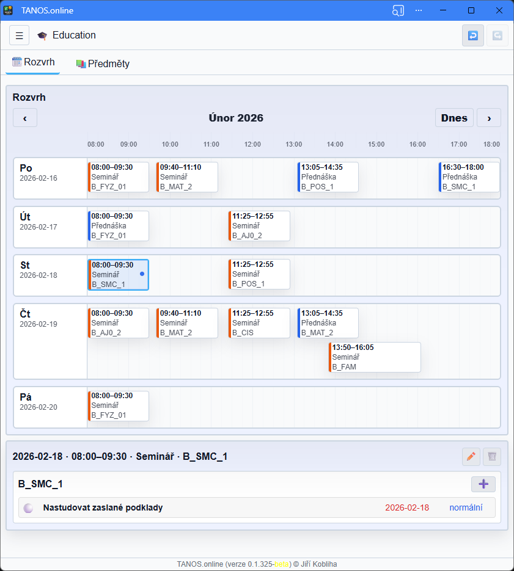Click the redo arrow icon in header
Viewport: 514px width, 571px height.
click(x=497, y=35)
